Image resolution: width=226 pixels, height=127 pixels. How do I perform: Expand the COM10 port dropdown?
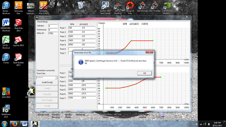point(56,78)
